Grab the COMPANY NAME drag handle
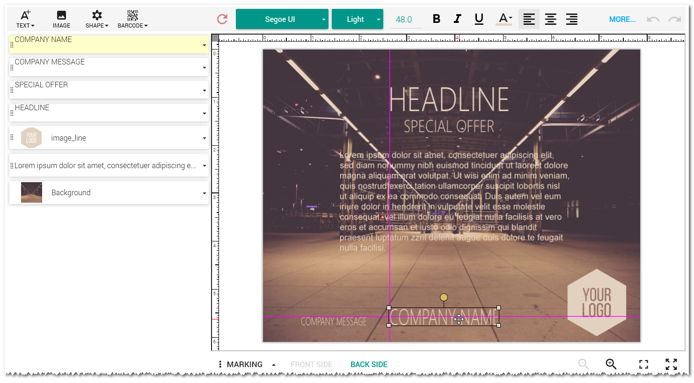This screenshot has height=383, width=694. pyautogui.click(x=12, y=45)
